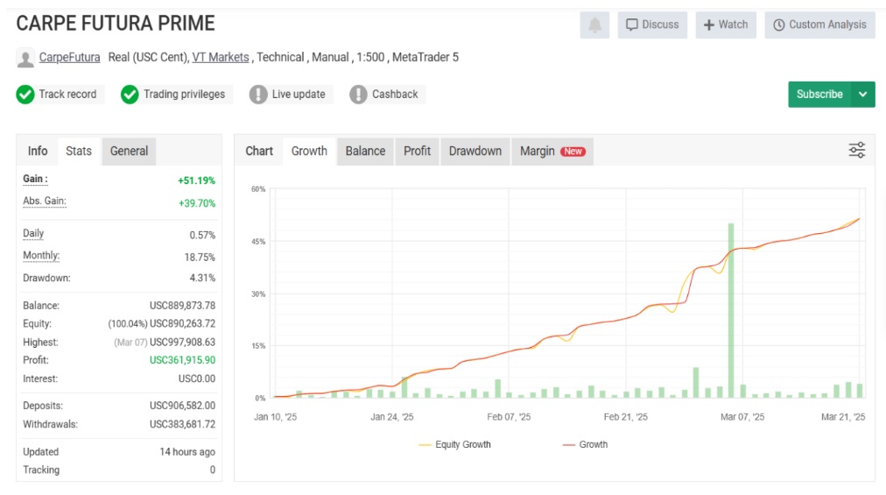Click the Abs. Gain label
Viewport: 886px width, 495px height.
click(x=45, y=201)
